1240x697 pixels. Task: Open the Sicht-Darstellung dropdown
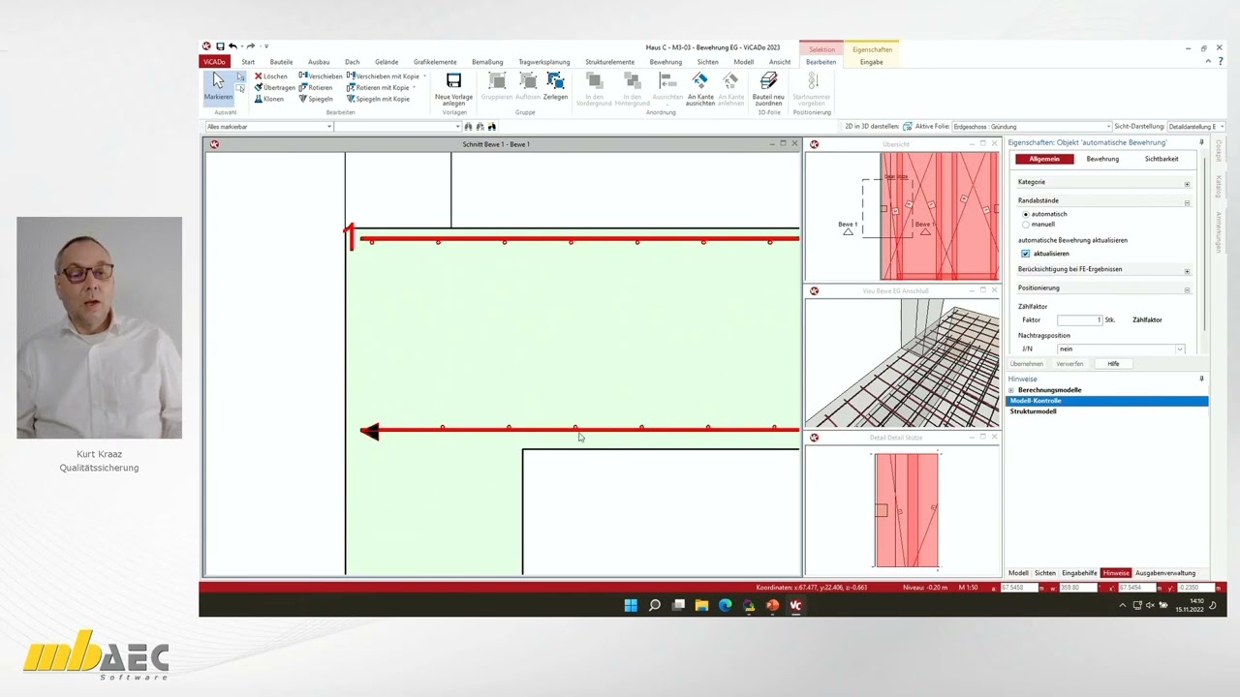(x=1222, y=127)
